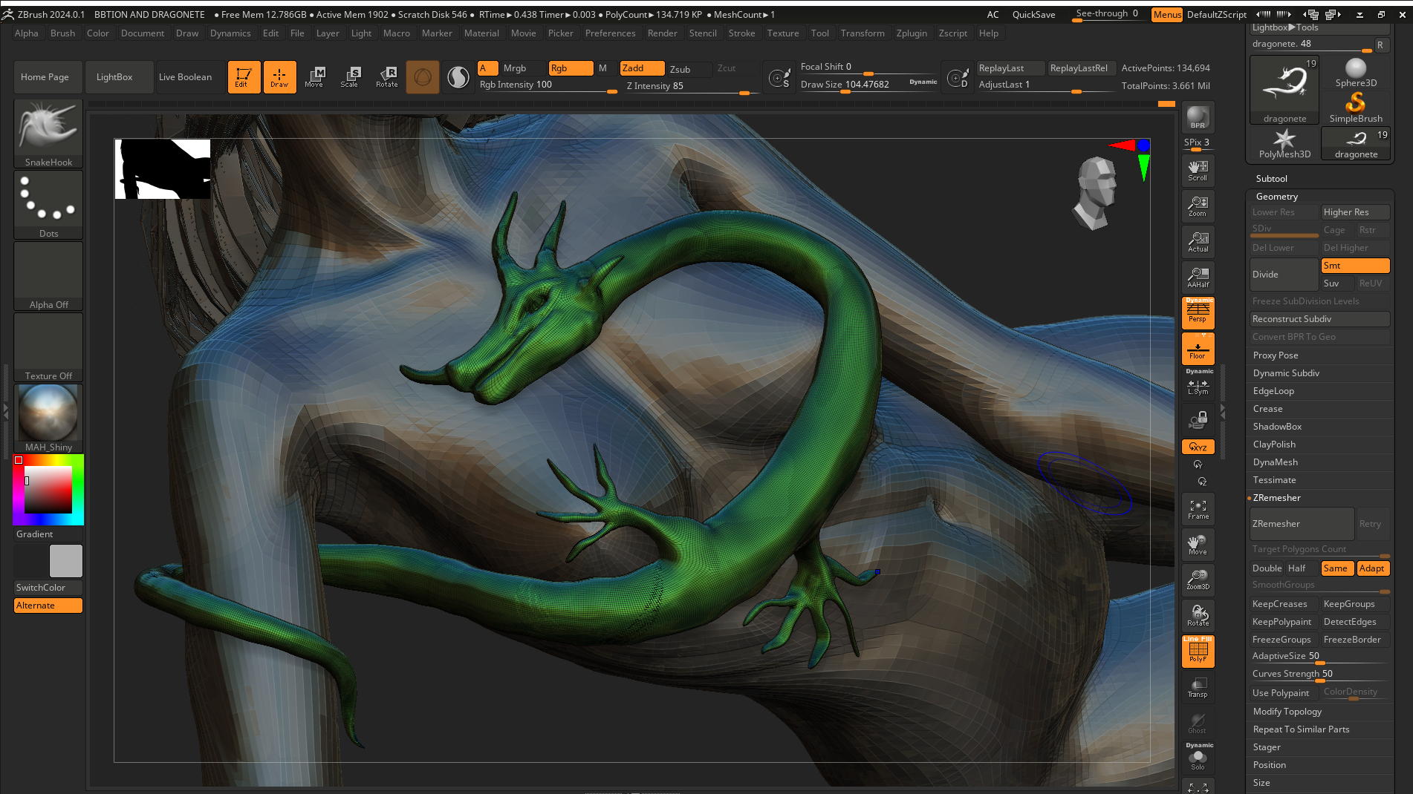The image size is (1413, 794).
Task: Expand the DynaMesh section
Action: click(x=1276, y=462)
